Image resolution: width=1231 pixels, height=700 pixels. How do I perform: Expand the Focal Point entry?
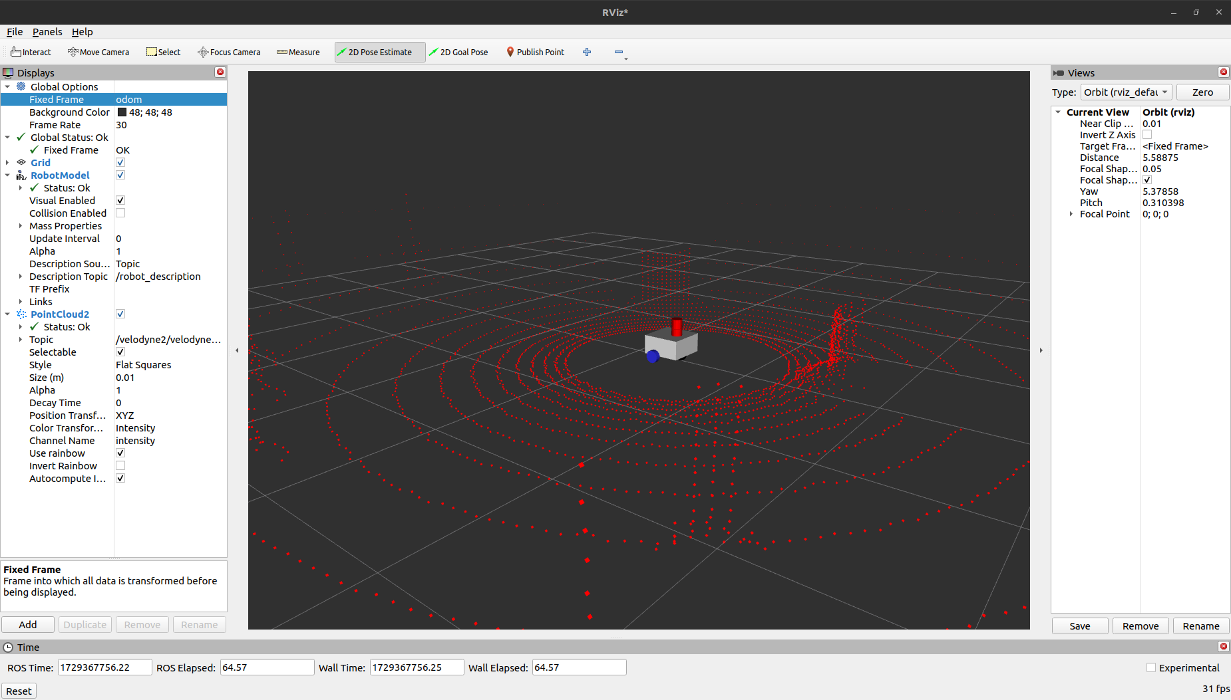(1071, 213)
